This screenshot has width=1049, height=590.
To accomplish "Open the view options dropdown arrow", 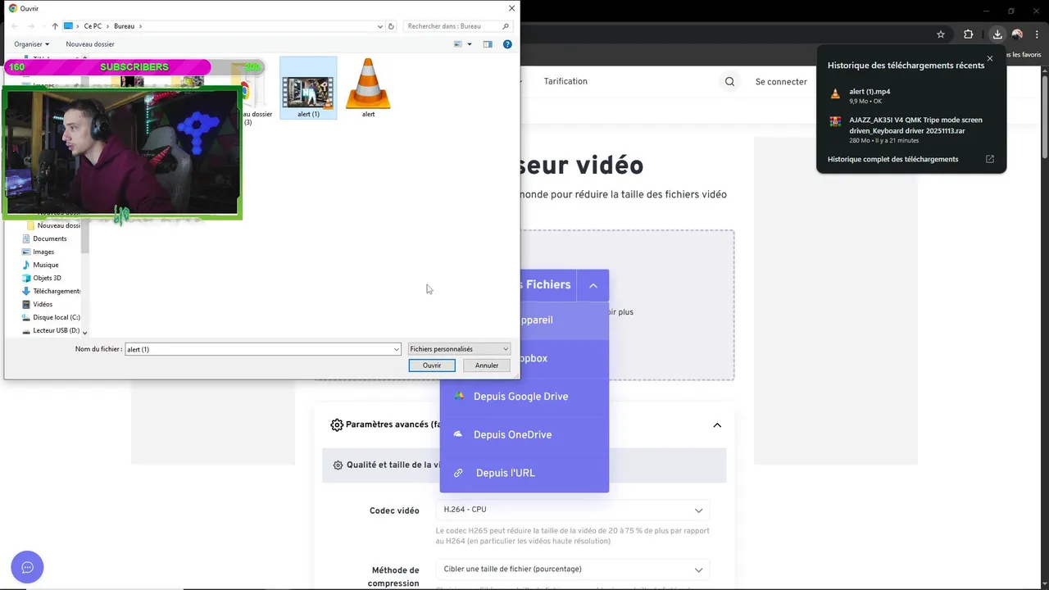I will (x=470, y=44).
